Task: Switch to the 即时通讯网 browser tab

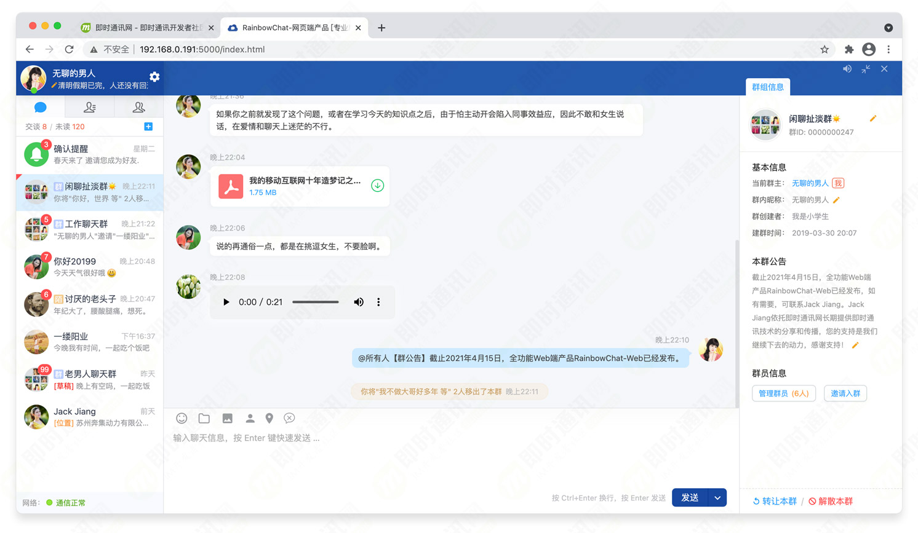Action: pos(148,28)
